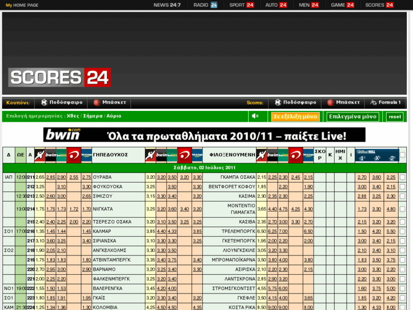Click the bwin logo in home-win odds header
413x310 pixels.
[x=51, y=155]
